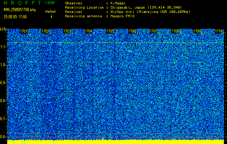Click the Observer label
This screenshot has width=227, height=144.
coord(74,3)
